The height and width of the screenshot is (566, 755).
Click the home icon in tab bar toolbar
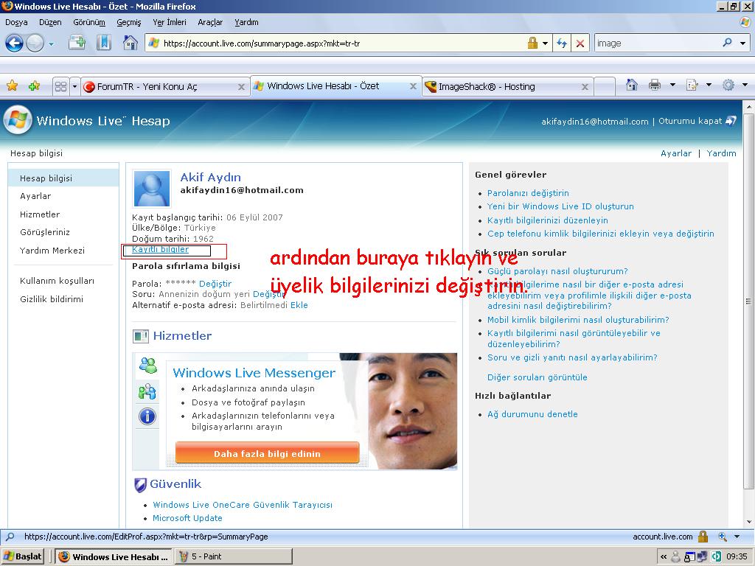[x=631, y=85]
